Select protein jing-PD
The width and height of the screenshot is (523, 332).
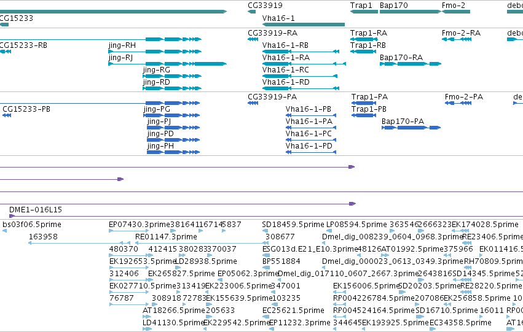pyautogui.click(x=173, y=140)
